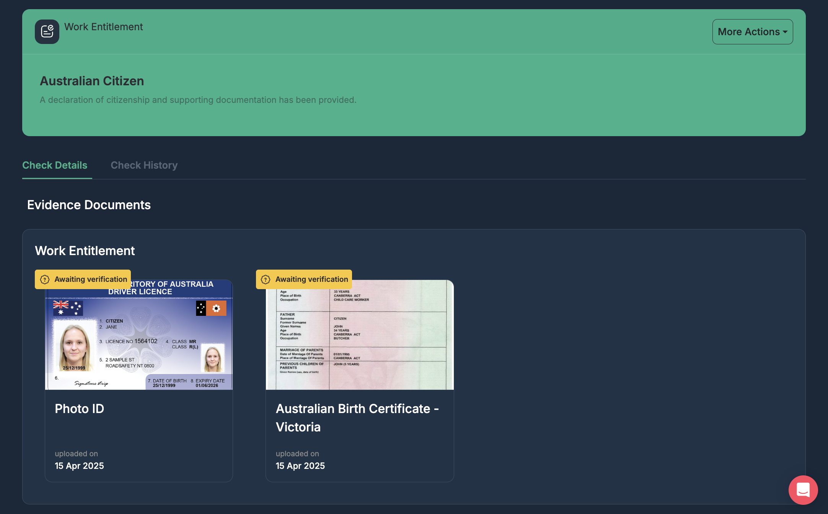This screenshot has height=514, width=828.
Task: Click the question icon on Photo ID badge
Action: 45,280
